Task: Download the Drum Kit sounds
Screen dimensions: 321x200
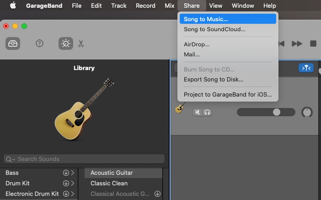Action: [66, 183]
